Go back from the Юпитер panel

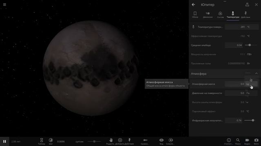(193, 4)
